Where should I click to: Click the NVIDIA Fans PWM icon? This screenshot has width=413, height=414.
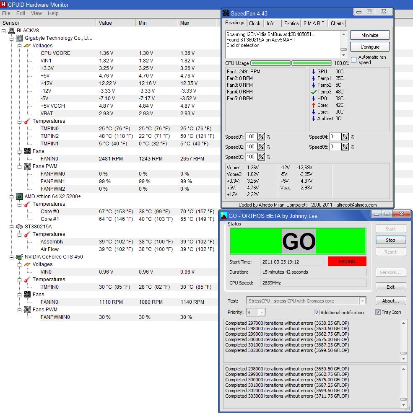click(27, 309)
